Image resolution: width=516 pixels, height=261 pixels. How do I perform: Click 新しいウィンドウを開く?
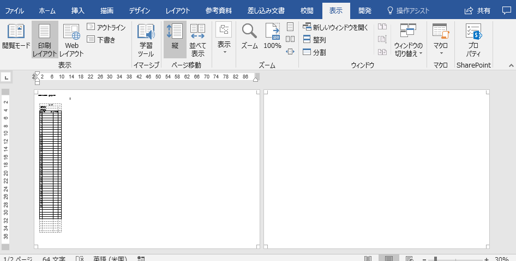[x=335, y=27]
